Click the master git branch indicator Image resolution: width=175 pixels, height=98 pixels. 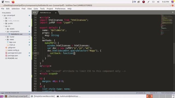[x=141, y=93]
